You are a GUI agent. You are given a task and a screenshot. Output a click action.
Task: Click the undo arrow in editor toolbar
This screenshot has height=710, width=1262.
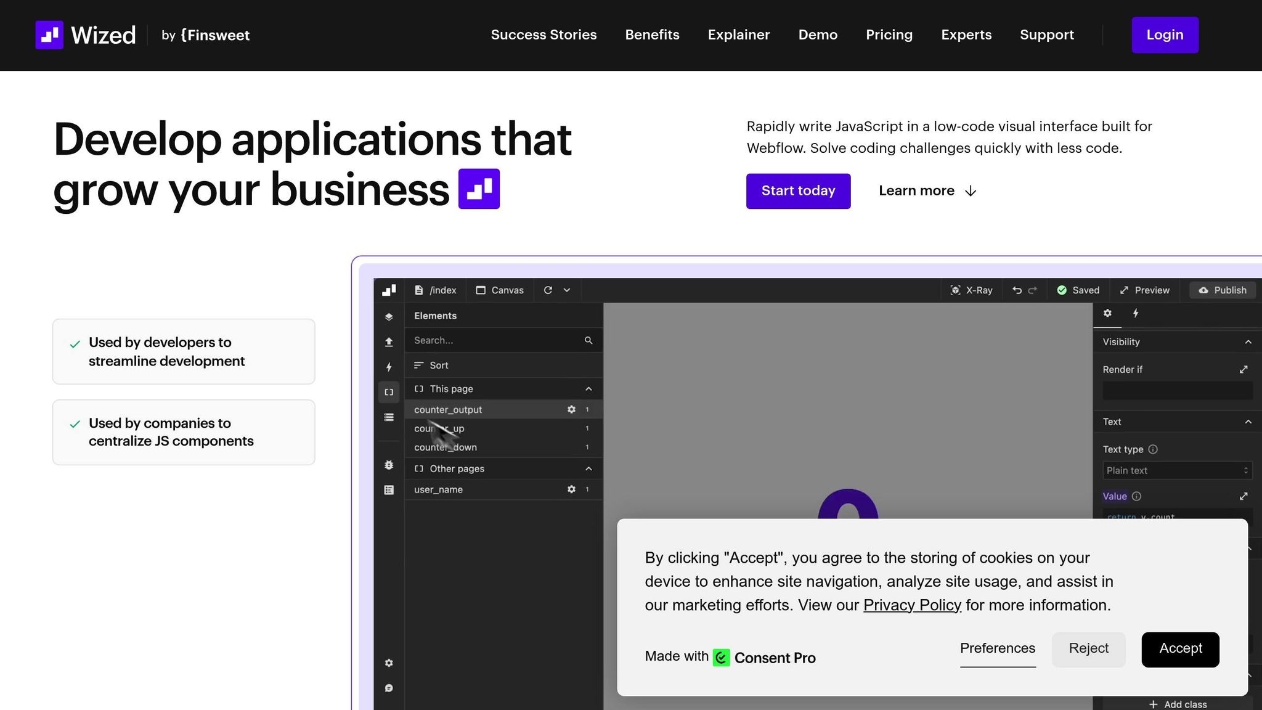coord(1017,290)
